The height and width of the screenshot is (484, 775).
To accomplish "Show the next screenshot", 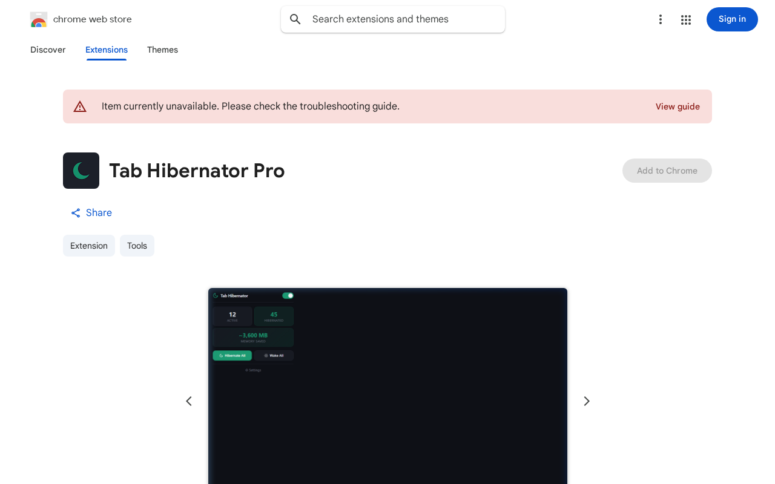I will click(x=586, y=401).
